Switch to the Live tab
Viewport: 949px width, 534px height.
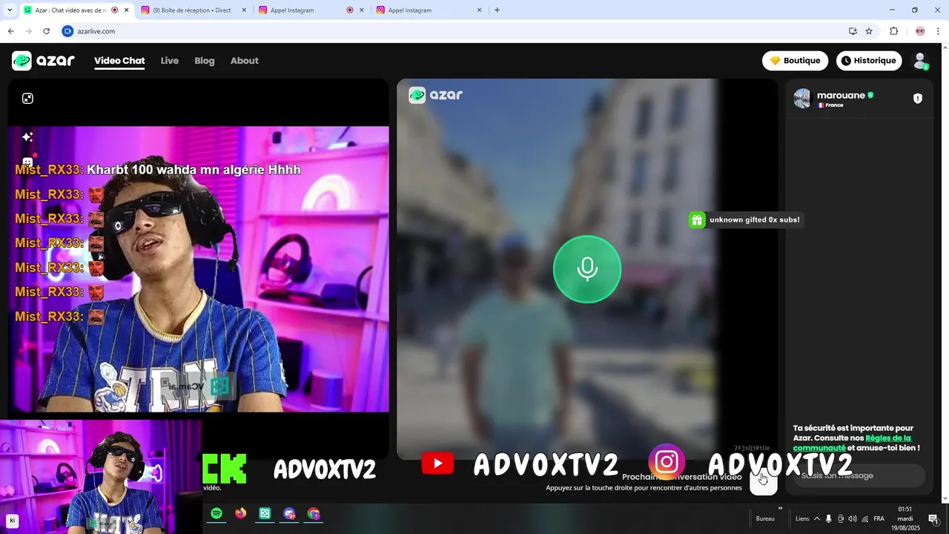[x=170, y=61]
